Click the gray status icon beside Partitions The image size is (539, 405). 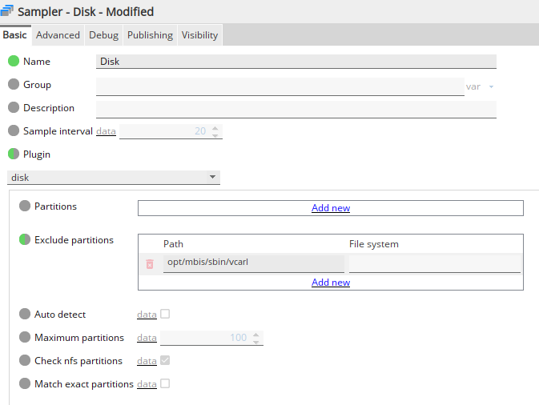point(24,207)
